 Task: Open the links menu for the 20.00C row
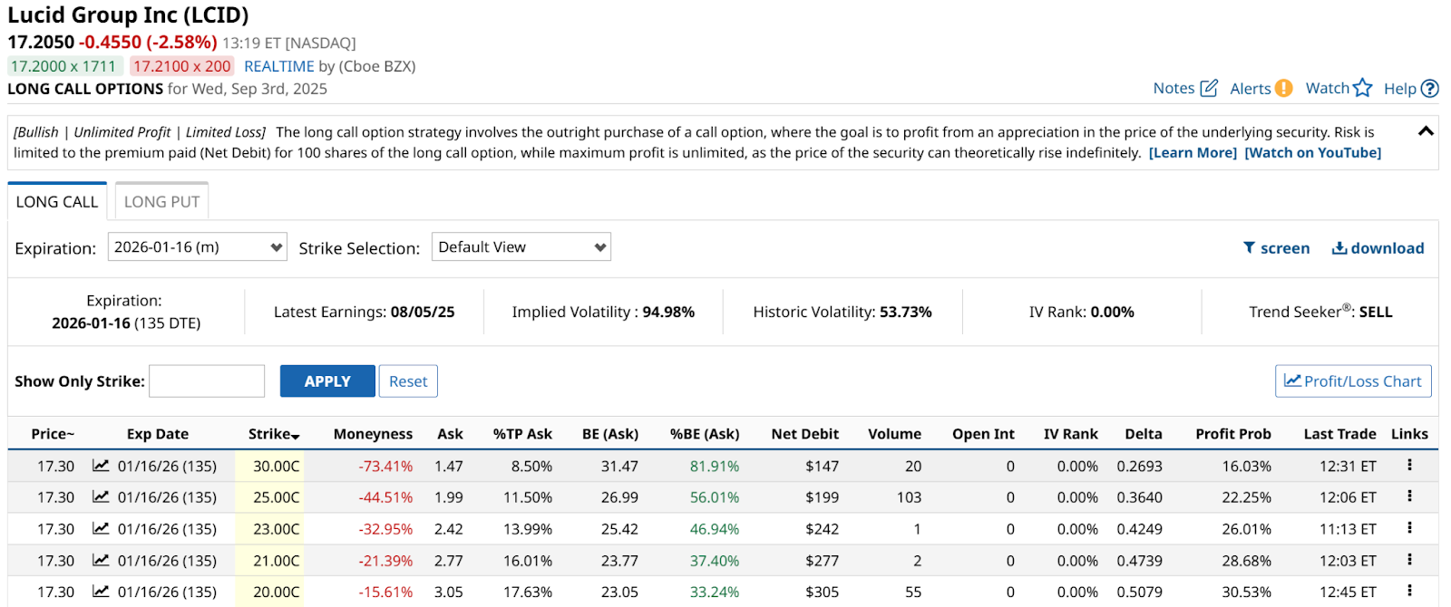pos(1409,591)
